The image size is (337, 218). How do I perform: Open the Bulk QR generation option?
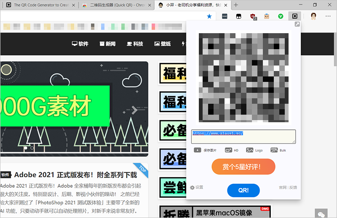click(x=278, y=150)
